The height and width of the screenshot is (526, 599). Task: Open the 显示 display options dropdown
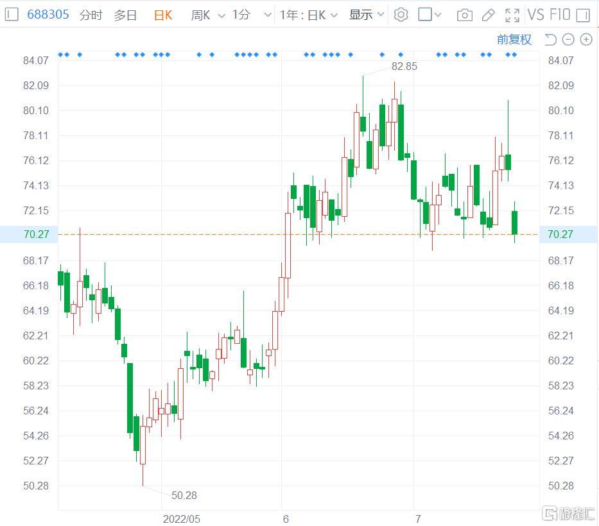pyautogui.click(x=367, y=15)
